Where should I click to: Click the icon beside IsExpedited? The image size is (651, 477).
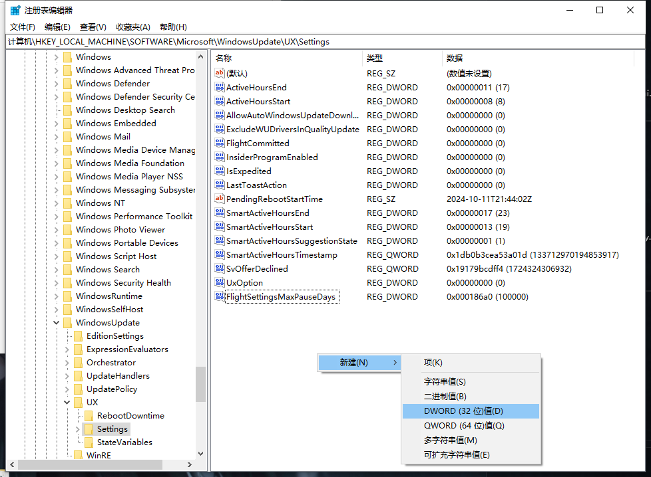(x=219, y=171)
